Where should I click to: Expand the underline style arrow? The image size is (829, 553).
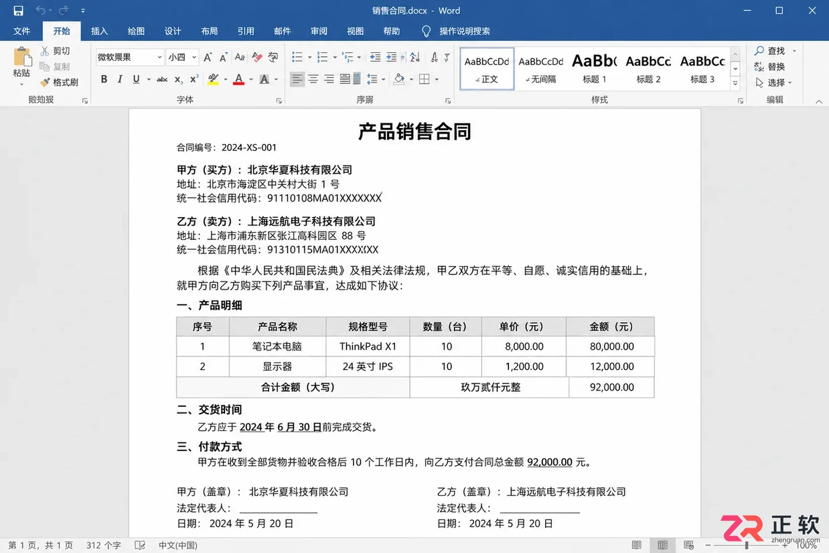point(147,79)
